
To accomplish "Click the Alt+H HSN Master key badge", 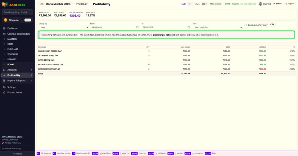I will tap(151, 153).
